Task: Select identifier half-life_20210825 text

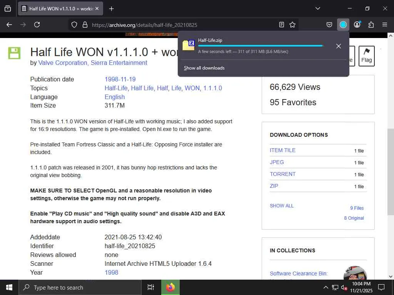Action: click(x=130, y=246)
